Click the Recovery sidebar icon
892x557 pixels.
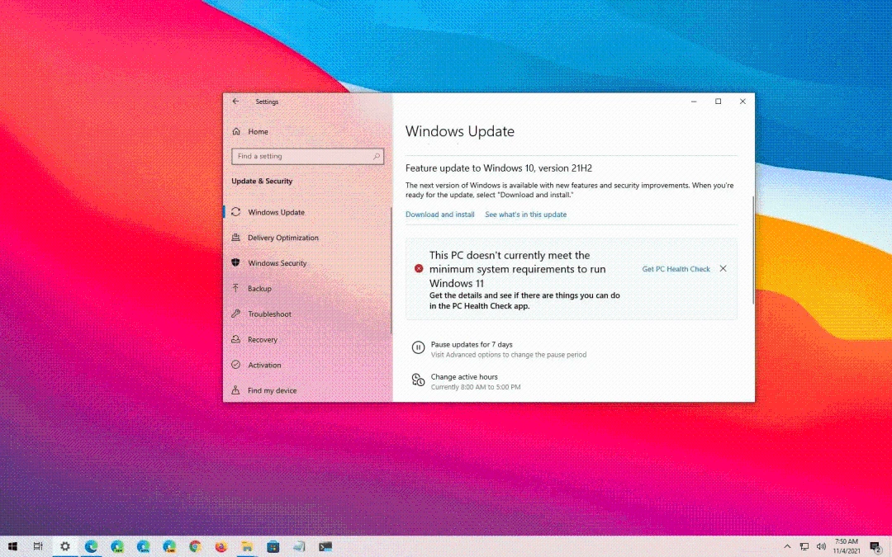(x=235, y=339)
